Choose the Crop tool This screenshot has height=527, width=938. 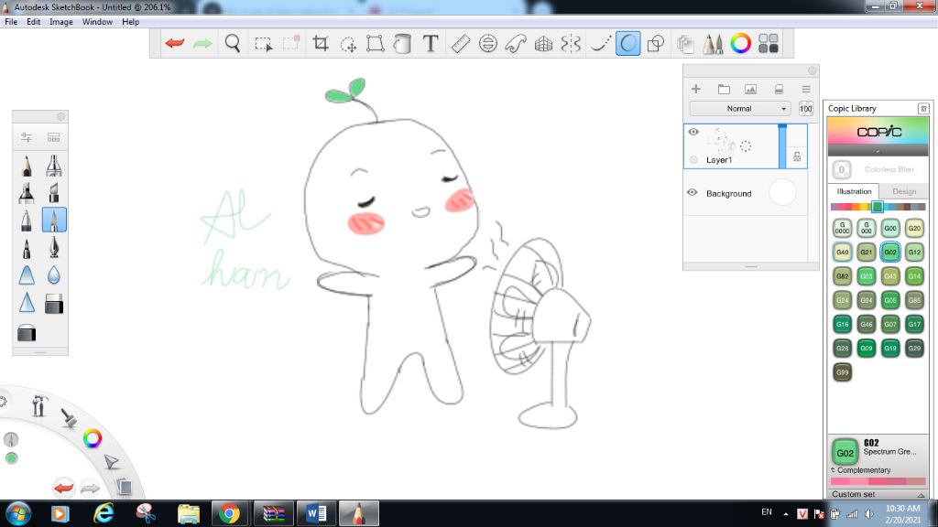[321, 43]
